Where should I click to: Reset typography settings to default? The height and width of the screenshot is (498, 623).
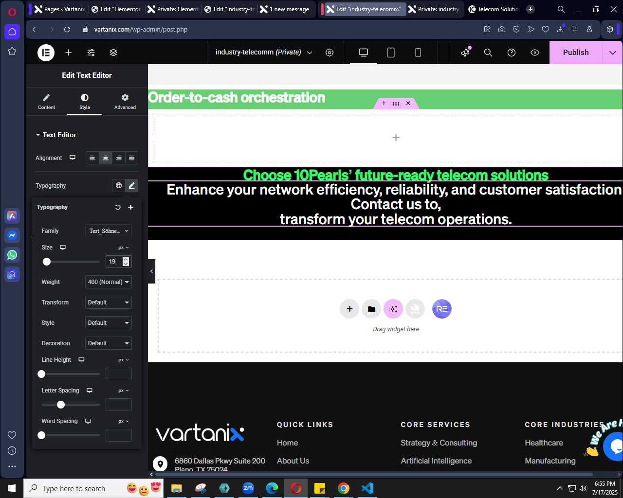tap(118, 207)
